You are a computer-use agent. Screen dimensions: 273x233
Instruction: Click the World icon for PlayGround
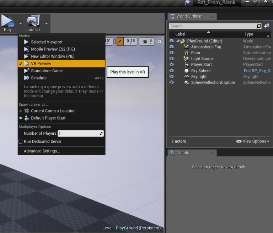[182, 41]
